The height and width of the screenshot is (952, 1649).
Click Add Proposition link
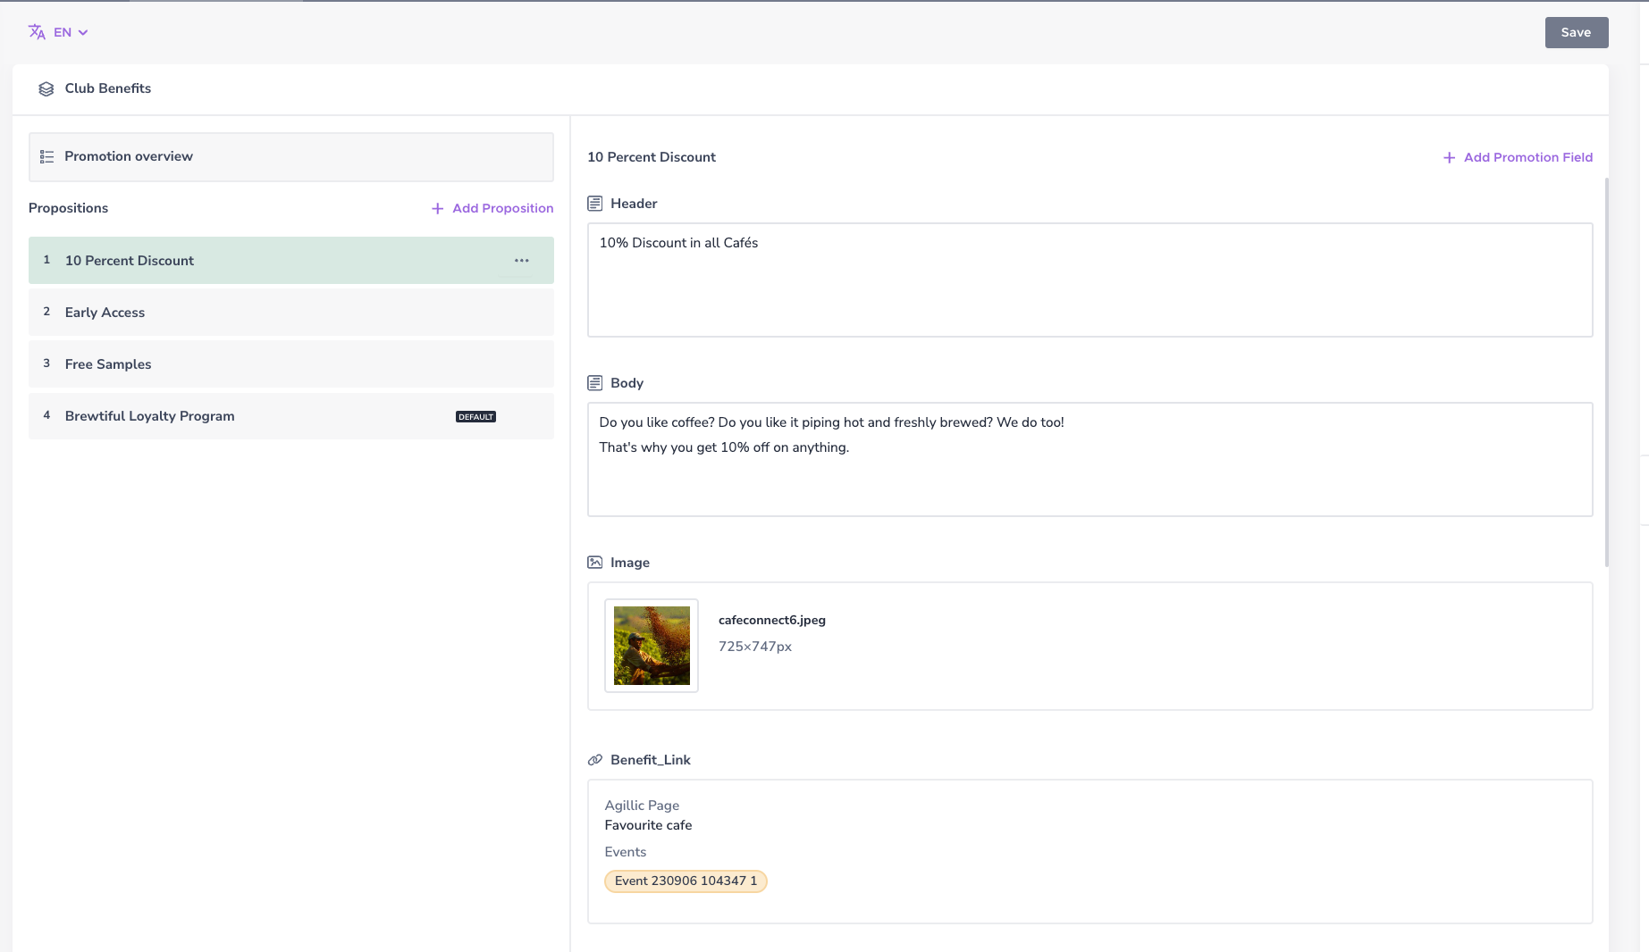click(x=502, y=208)
